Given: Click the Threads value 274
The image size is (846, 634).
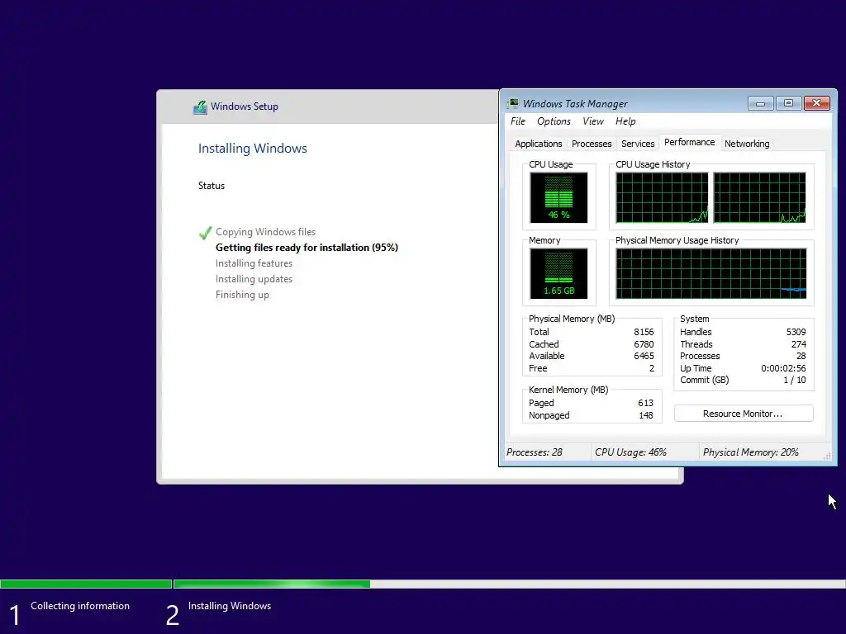Looking at the screenshot, I should click(799, 344).
